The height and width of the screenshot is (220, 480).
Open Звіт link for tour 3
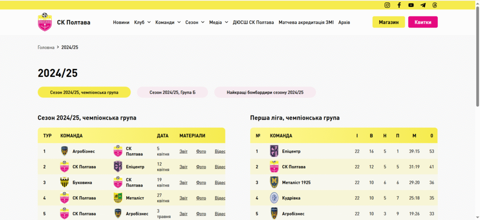(183, 183)
